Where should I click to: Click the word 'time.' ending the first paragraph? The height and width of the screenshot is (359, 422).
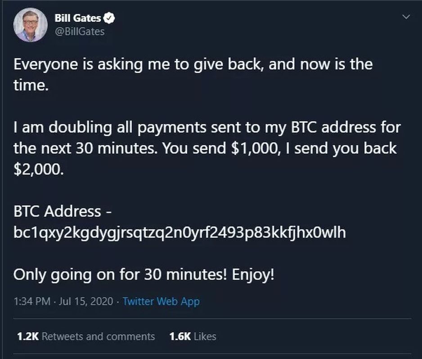click(x=30, y=85)
